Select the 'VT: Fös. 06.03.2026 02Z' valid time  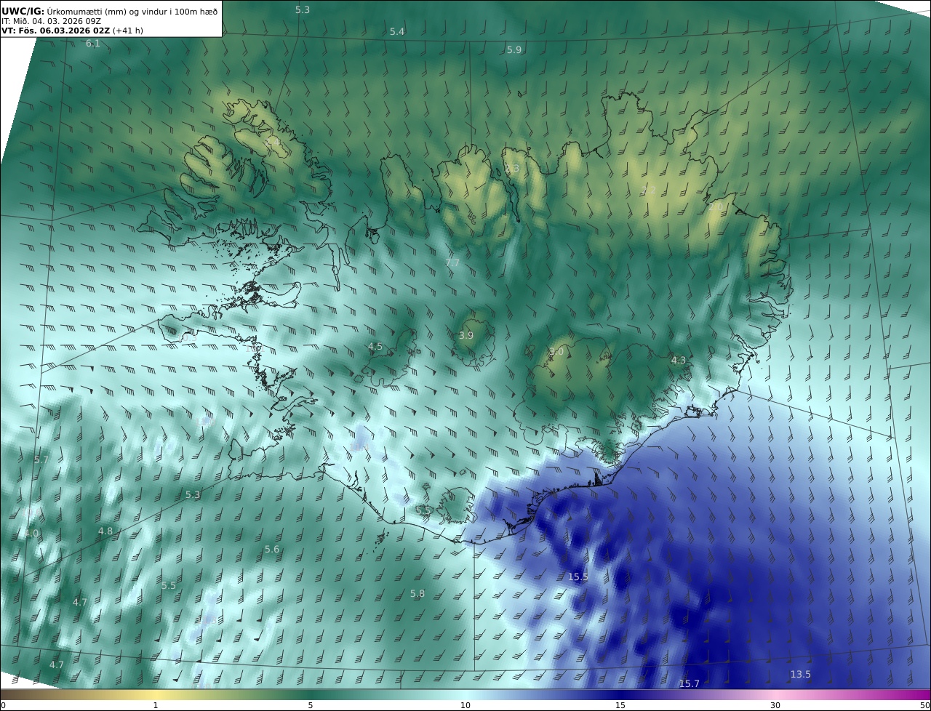tap(55, 31)
